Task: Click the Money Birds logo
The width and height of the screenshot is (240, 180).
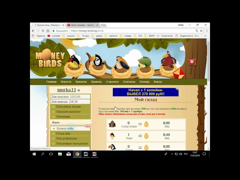Action: pos(50,60)
